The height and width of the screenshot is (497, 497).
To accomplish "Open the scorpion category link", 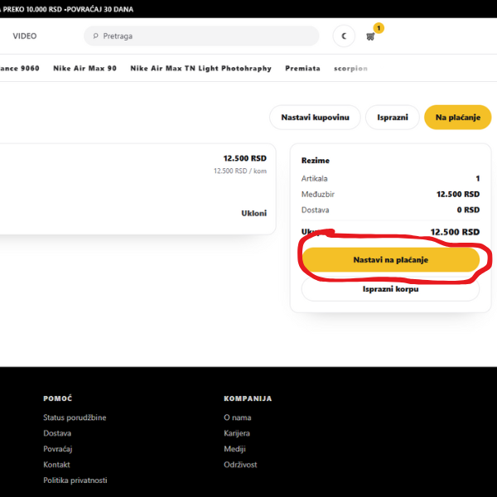I will point(350,69).
